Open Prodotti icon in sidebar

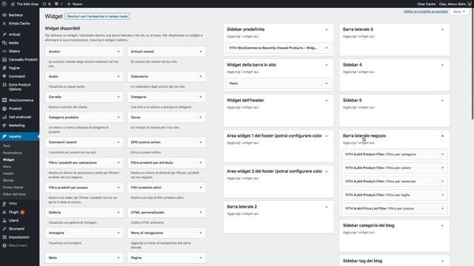(x=4, y=109)
